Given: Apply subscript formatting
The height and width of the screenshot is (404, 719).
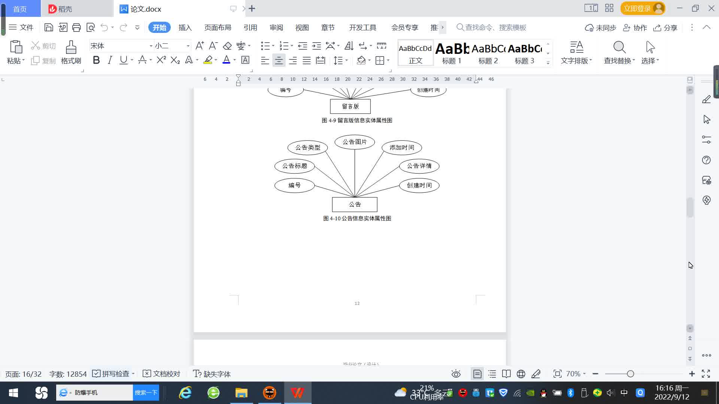Looking at the screenshot, I should [x=175, y=60].
